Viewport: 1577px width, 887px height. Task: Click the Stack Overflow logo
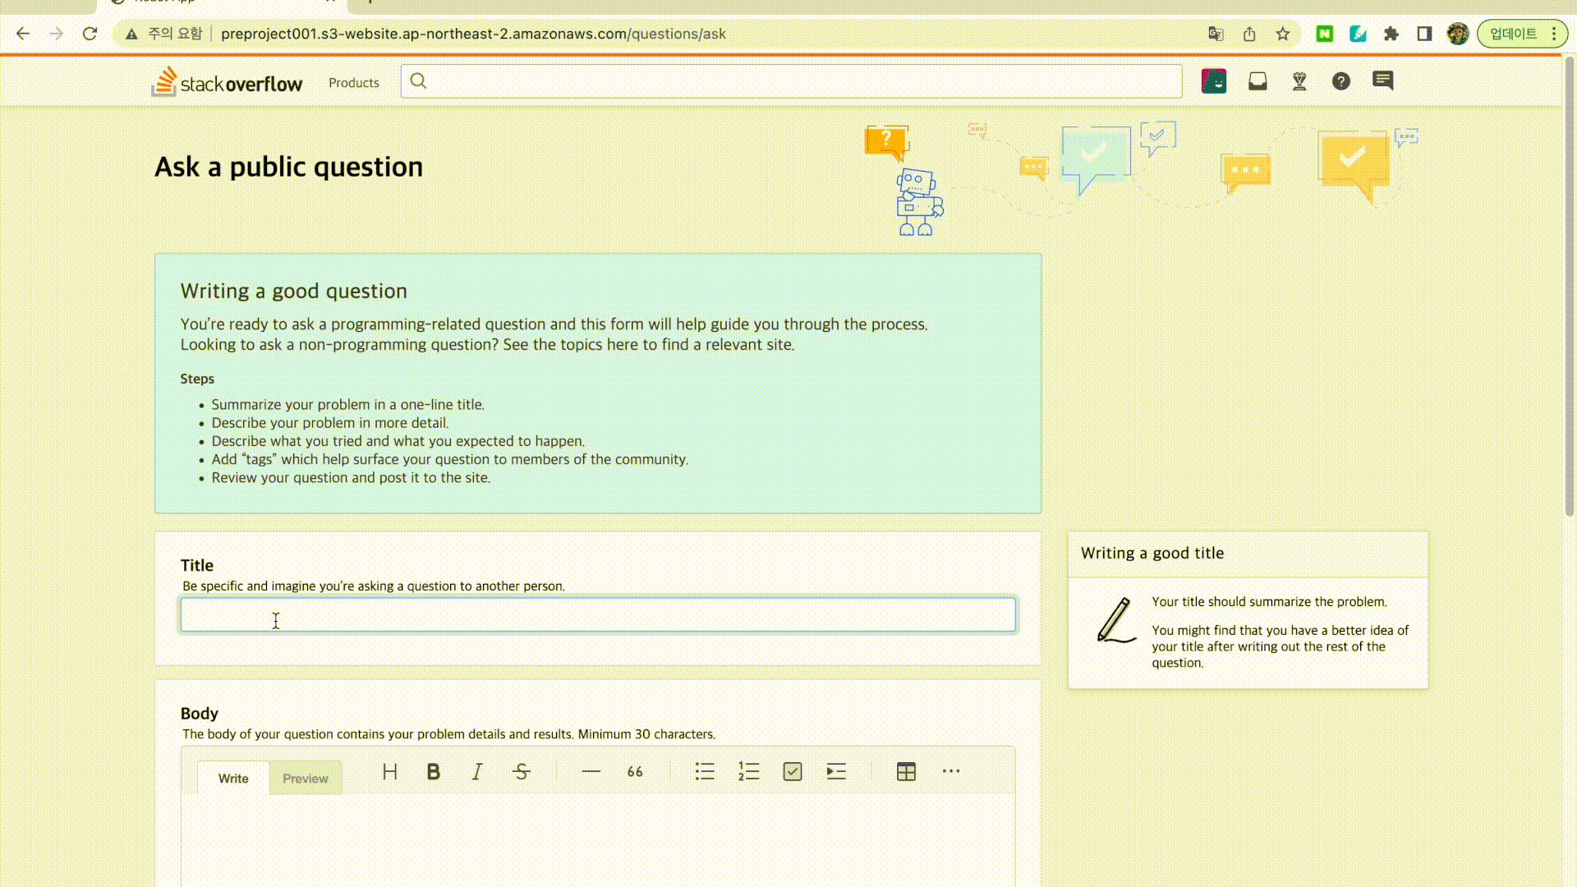[227, 82]
